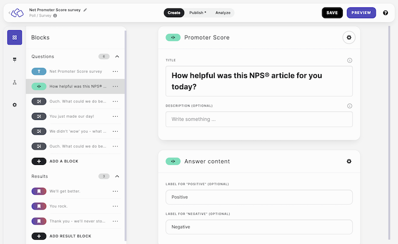The image size is (398, 244).
Task: Click the Description Write something field
Action: coord(259,119)
